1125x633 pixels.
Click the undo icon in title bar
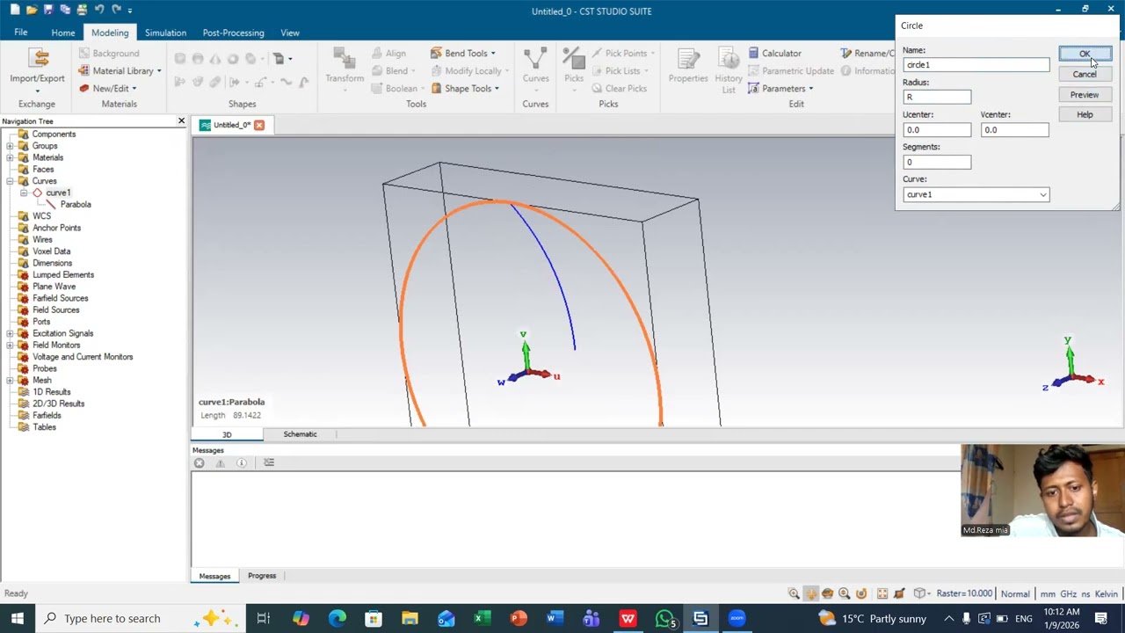tap(99, 10)
